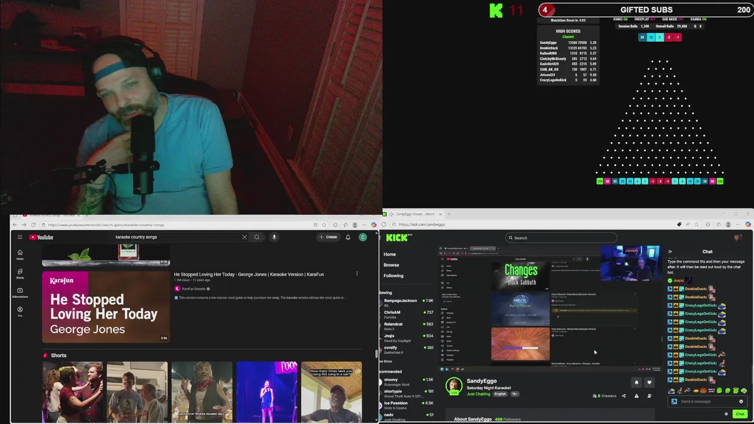Toggle SandyEggo notifications bell on Kick
Screen dimensions: 754x424
tap(636, 382)
